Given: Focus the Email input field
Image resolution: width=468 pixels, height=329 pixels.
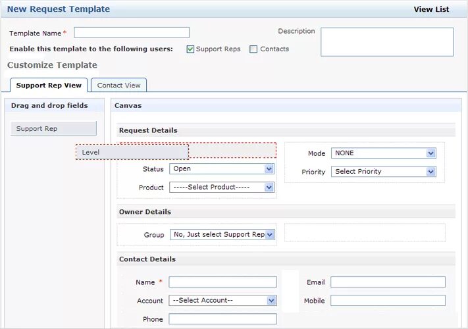Looking at the screenshot, I should (388, 282).
